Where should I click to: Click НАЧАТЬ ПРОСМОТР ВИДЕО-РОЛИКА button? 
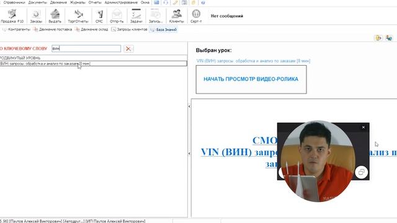click(251, 79)
